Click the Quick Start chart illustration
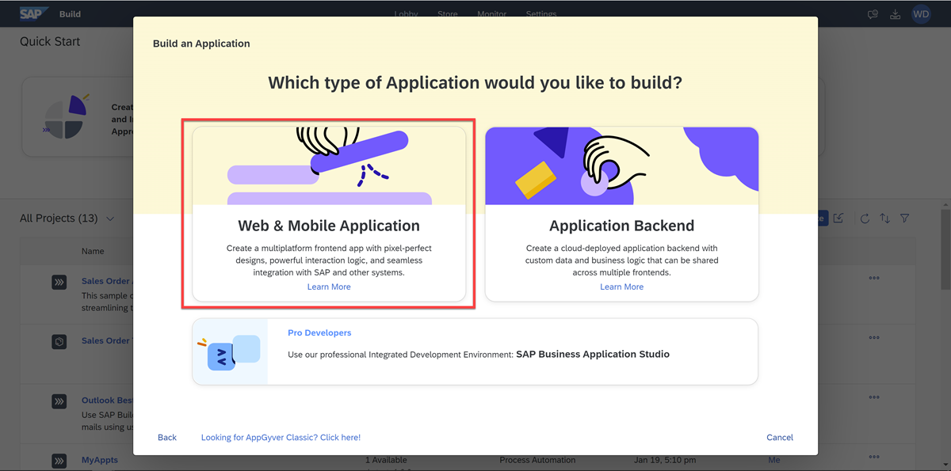951x471 pixels. [x=65, y=117]
